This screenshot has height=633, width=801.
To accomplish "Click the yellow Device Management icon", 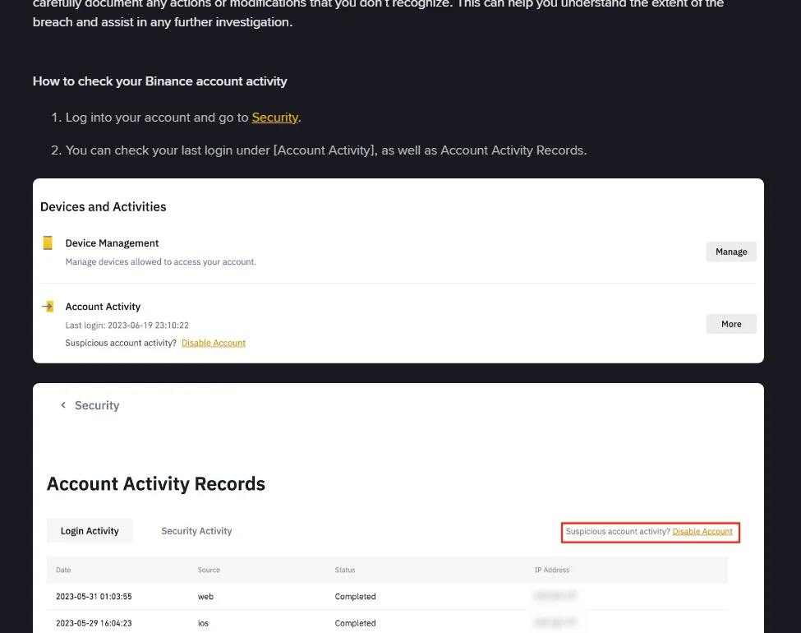I will pos(48,243).
